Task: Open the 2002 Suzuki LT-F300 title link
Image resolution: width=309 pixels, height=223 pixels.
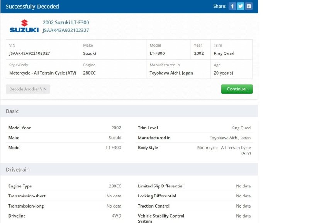Action: tap(66, 22)
